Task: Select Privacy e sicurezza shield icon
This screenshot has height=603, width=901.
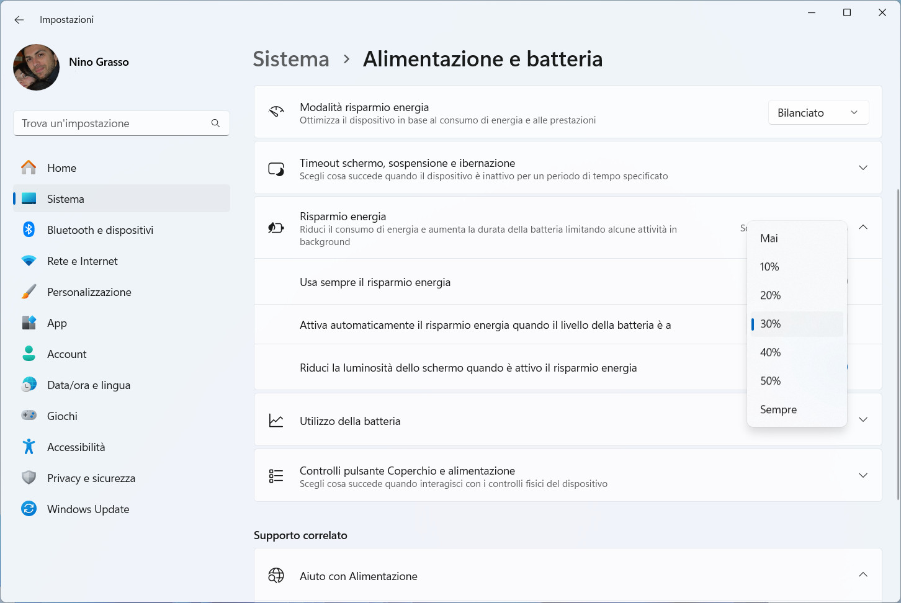Action: (29, 478)
